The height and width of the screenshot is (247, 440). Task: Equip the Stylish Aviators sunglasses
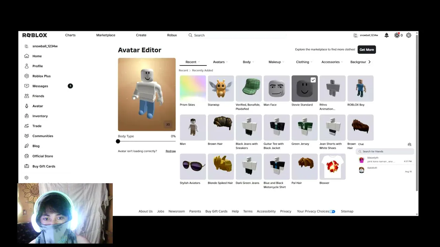coord(193,167)
